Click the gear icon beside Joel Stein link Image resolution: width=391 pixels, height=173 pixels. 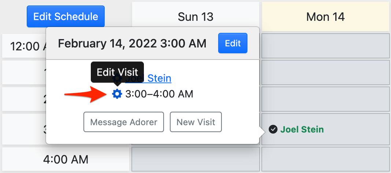click(x=117, y=79)
